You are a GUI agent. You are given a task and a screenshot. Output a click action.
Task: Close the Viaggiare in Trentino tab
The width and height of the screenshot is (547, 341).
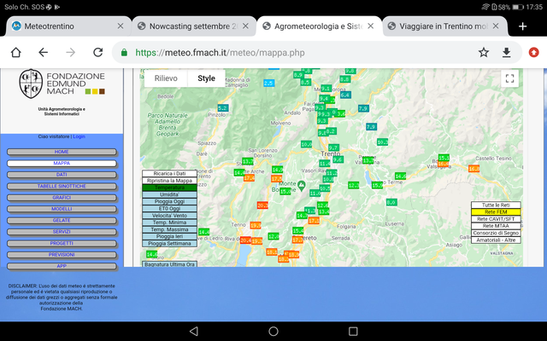[496, 26]
